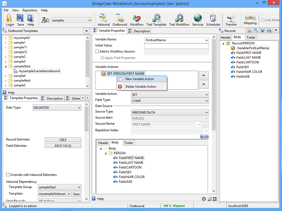282x211 pixels.
Task: Enable Add to Workflow Session checkbox
Action: point(97,52)
